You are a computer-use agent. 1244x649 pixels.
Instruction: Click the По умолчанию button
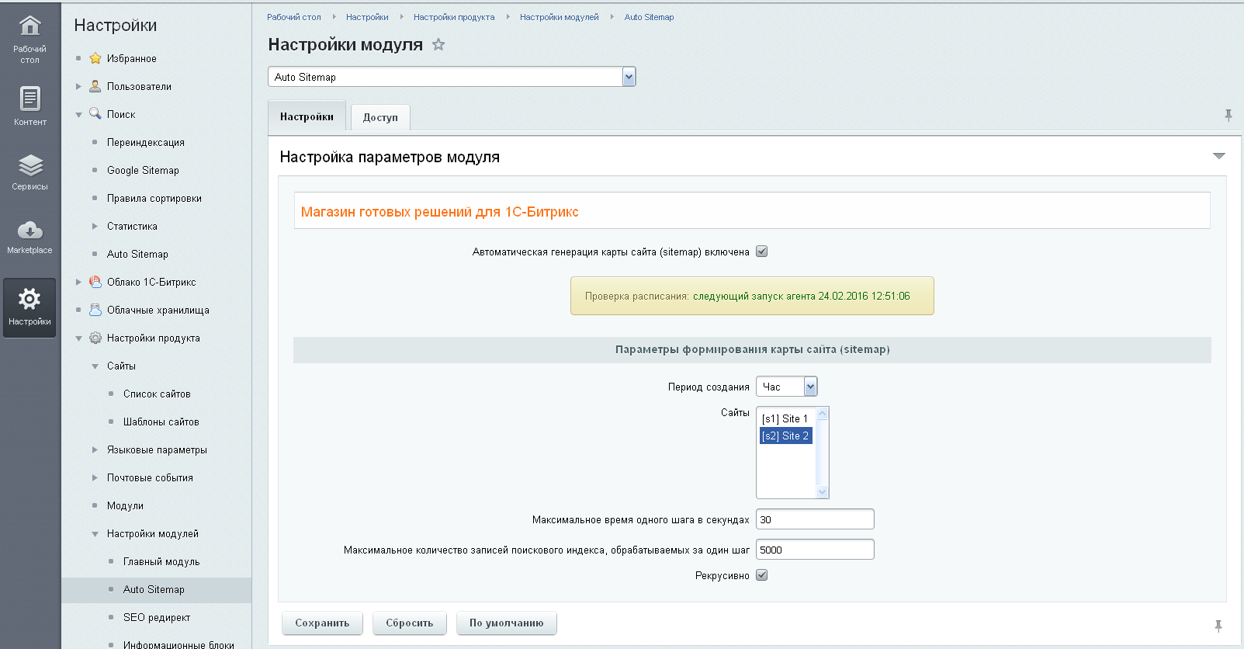pyautogui.click(x=506, y=623)
